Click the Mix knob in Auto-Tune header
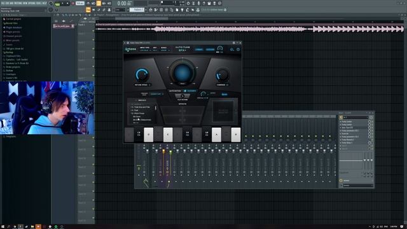 [x=220, y=48]
